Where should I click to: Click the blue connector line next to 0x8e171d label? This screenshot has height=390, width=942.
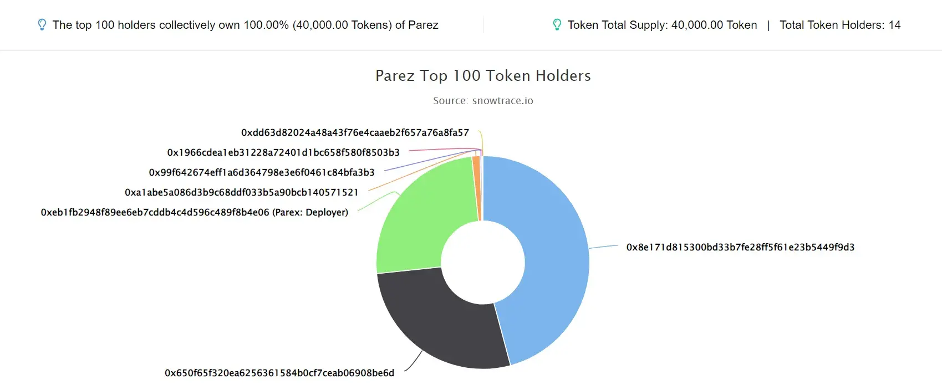coord(603,246)
